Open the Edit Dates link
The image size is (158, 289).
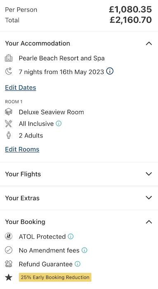[x=21, y=88]
